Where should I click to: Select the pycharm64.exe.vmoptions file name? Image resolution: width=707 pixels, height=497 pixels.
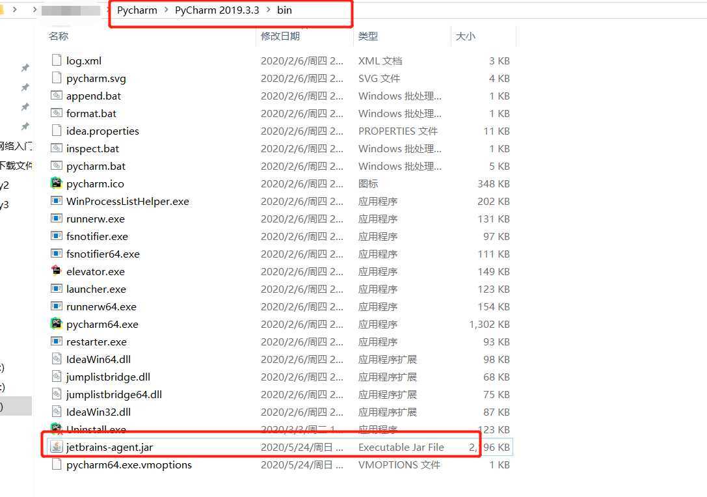[x=129, y=464]
